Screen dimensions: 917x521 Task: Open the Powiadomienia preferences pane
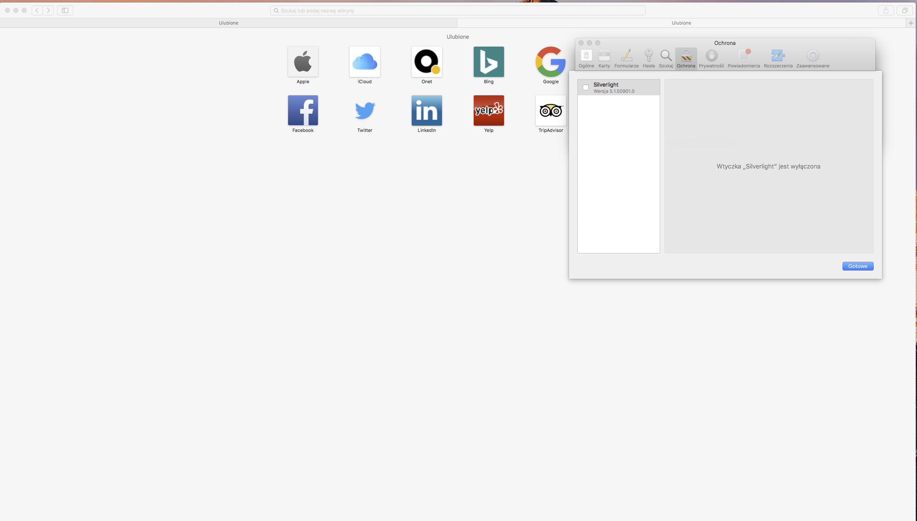click(x=743, y=58)
